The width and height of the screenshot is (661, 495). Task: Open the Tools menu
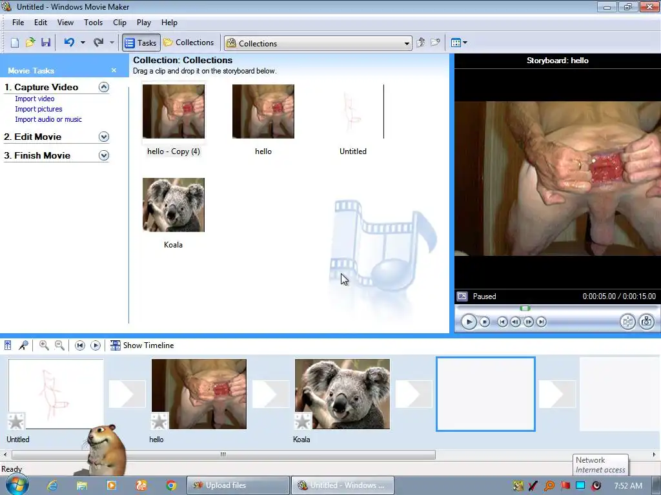pyautogui.click(x=93, y=23)
